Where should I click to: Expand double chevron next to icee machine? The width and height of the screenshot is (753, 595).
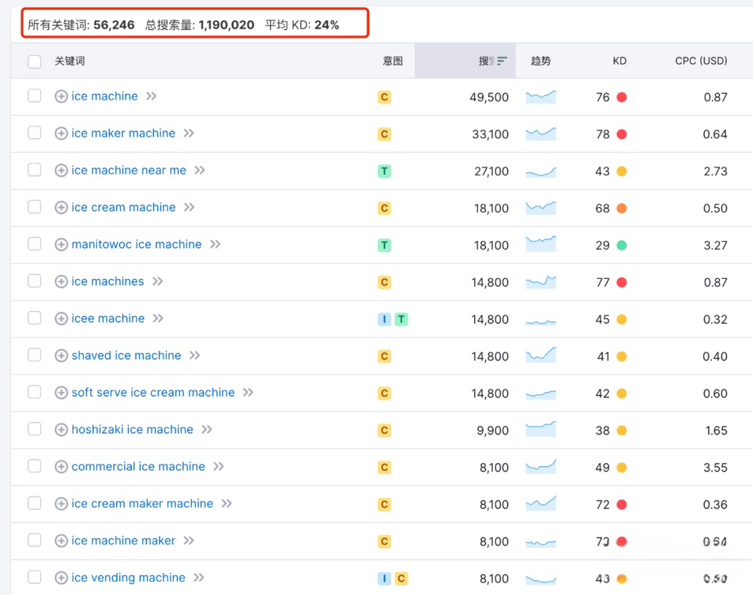158,318
